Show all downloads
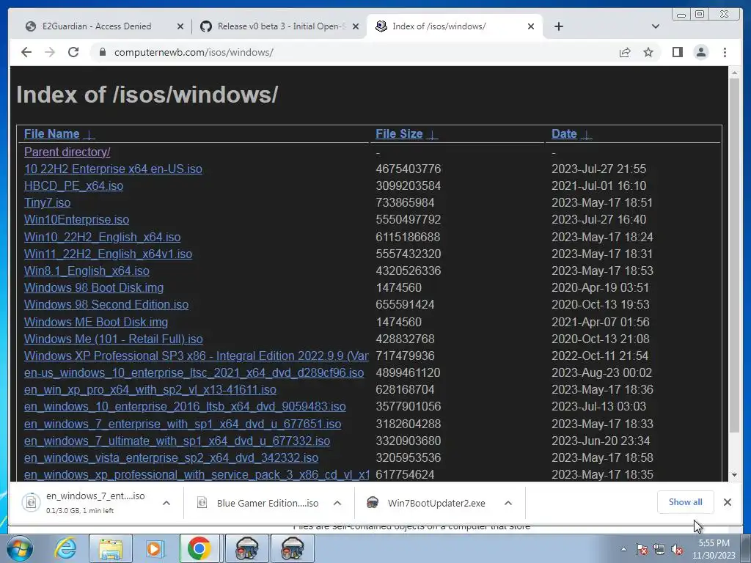The height and width of the screenshot is (563, 751). [686, 502]
